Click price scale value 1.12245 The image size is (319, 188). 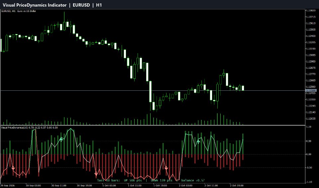[x=311, y=106]
